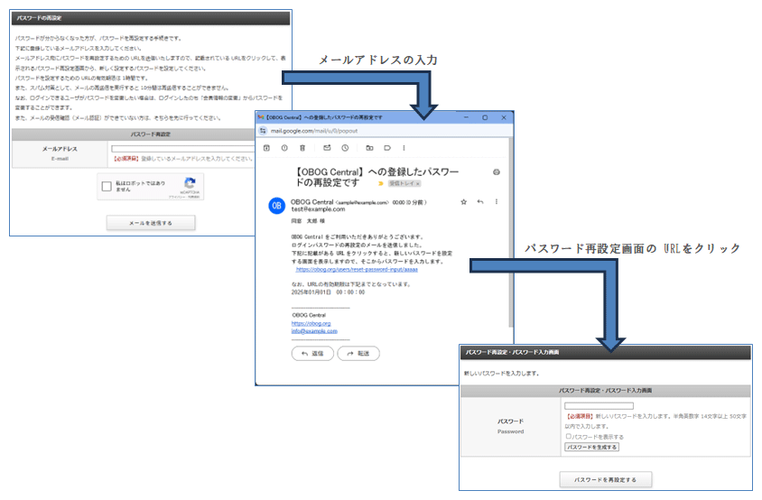The width and height of the screenshot is (762, 500).
Task: Click the パスワードの再設定 panel header
Action: click(151, 18)
